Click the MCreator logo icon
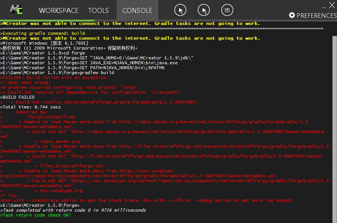The image size is (337, 223). tap(16, 10)
